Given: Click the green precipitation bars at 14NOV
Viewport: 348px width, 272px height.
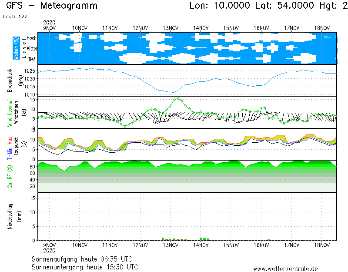Looking at the screenshot, I should coord(204,239).
